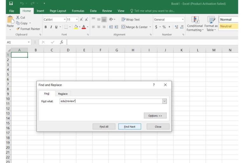The width and height of the screenshot is (244, 163).
Task: Click Center alignment icon
Action: coord(99,27)
